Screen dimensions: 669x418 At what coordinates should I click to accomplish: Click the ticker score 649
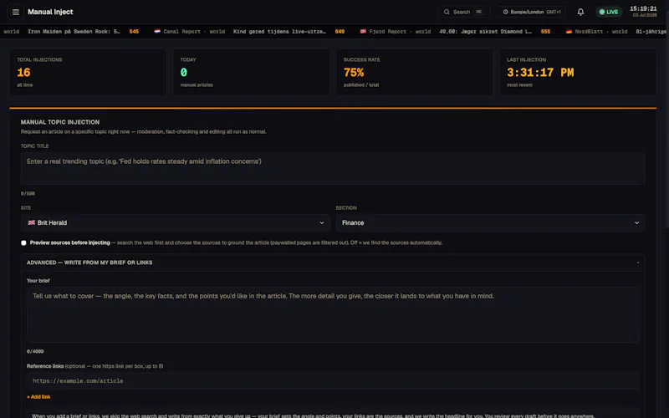340,32
